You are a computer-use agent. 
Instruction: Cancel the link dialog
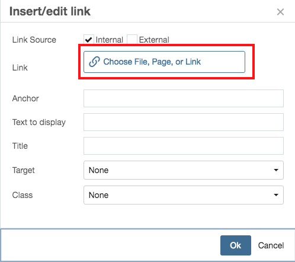click(x=271, y=245)
